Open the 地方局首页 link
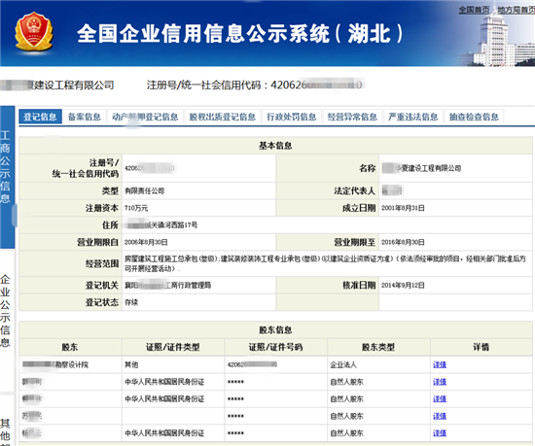The image size is (535, 446). pos(516,10)
